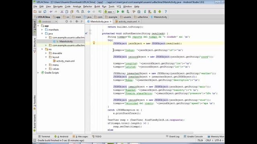Expand the manifests folder node

[x=42, y=30]
